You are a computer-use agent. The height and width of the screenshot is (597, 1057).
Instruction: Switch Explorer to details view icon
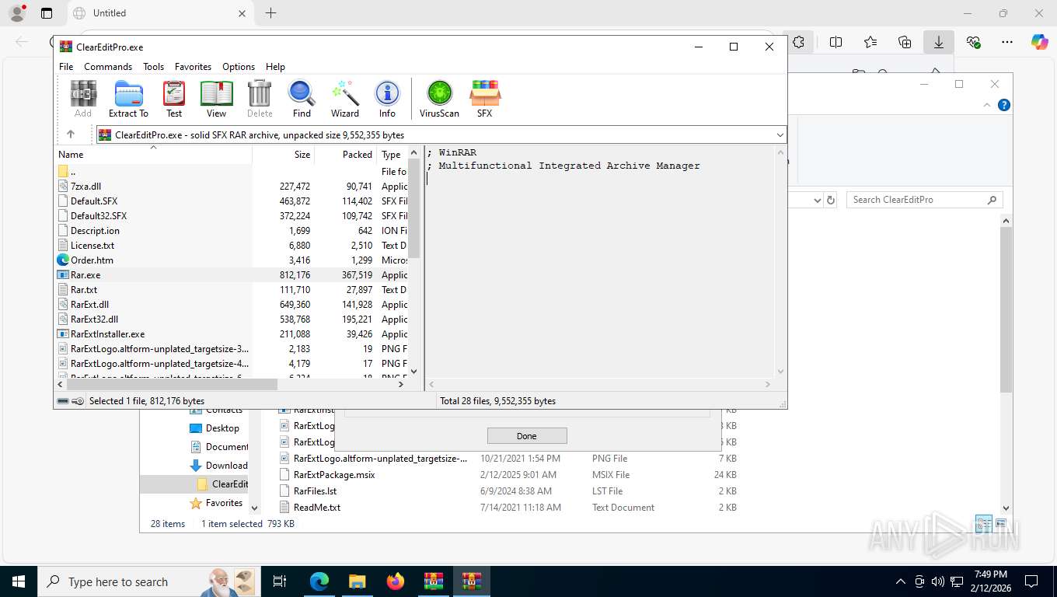983,524
